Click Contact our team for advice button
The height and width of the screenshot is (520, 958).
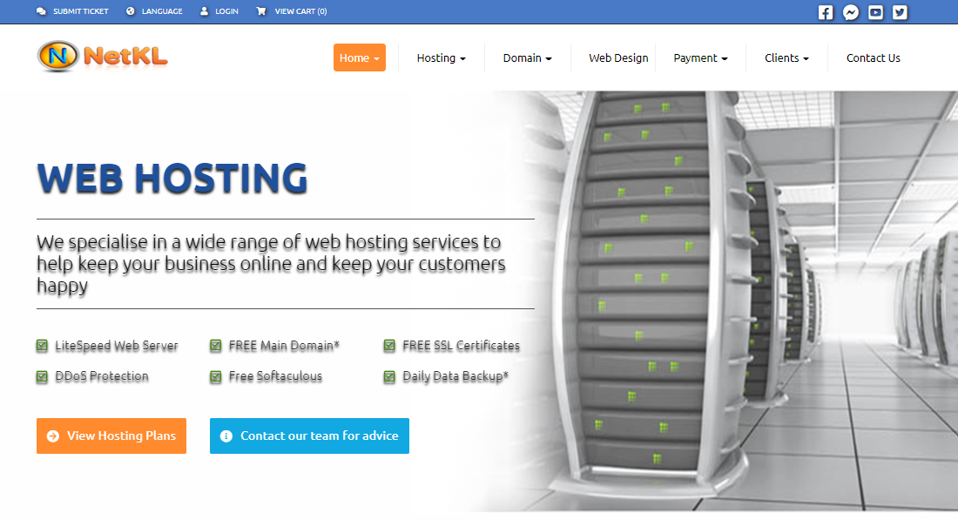click(x=309, y=436)
